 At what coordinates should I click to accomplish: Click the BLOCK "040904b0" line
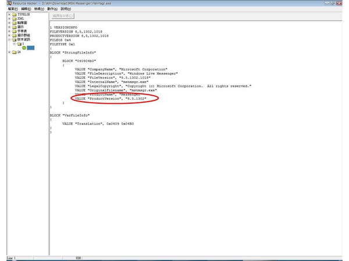coord(79,61)
